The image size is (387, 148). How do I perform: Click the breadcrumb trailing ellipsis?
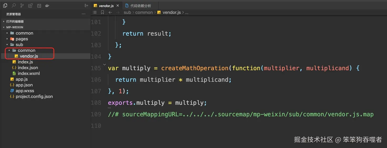187,12
